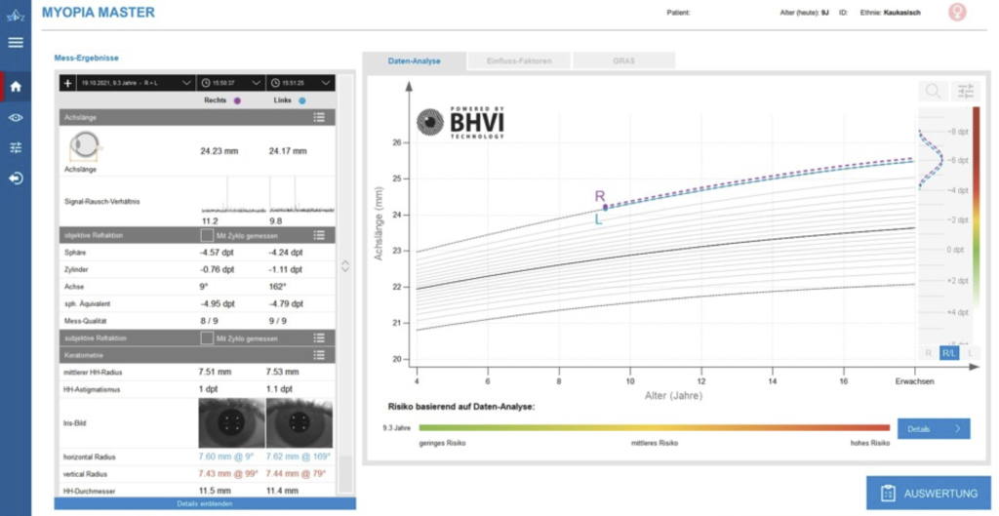The width and height of the screenshot is (999, 516).
Task: Click Mess-Qualität value 8 / 9
Action: (x=212, y=321)
